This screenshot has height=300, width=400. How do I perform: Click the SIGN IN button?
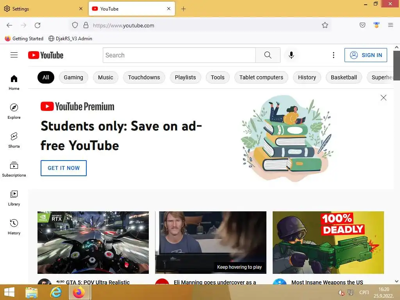coord(366,55)
